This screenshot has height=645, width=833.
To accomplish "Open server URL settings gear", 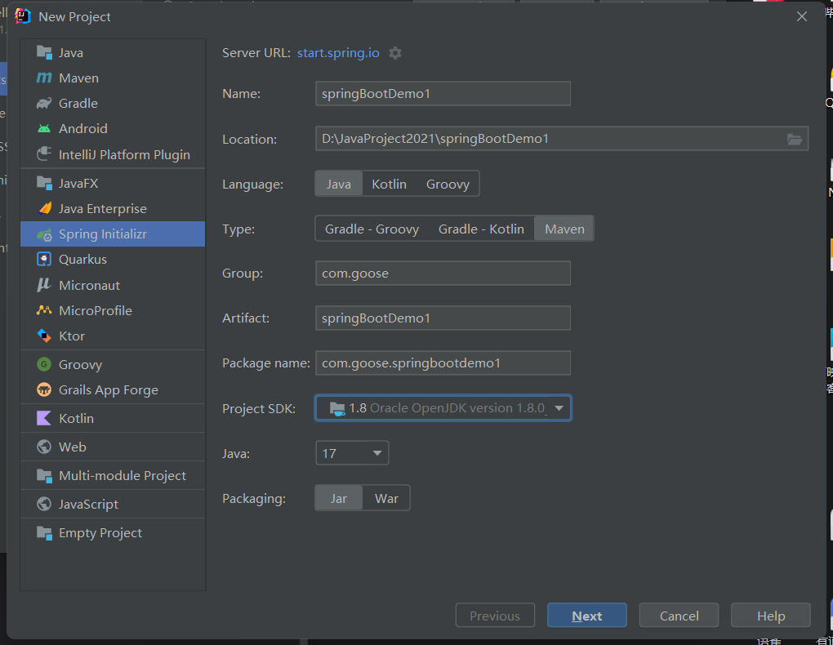I will pyautogui.click(x=395, y=53).
